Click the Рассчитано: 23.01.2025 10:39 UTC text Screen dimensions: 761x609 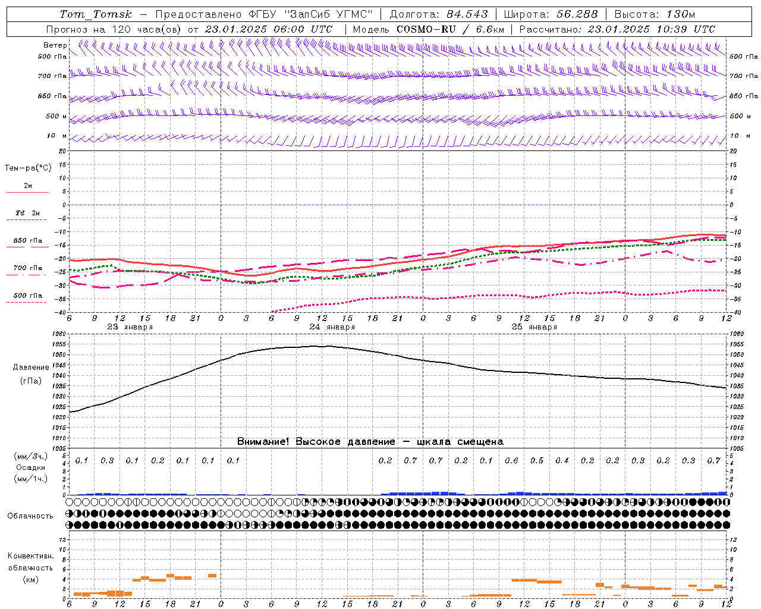[x=617, y=29]
